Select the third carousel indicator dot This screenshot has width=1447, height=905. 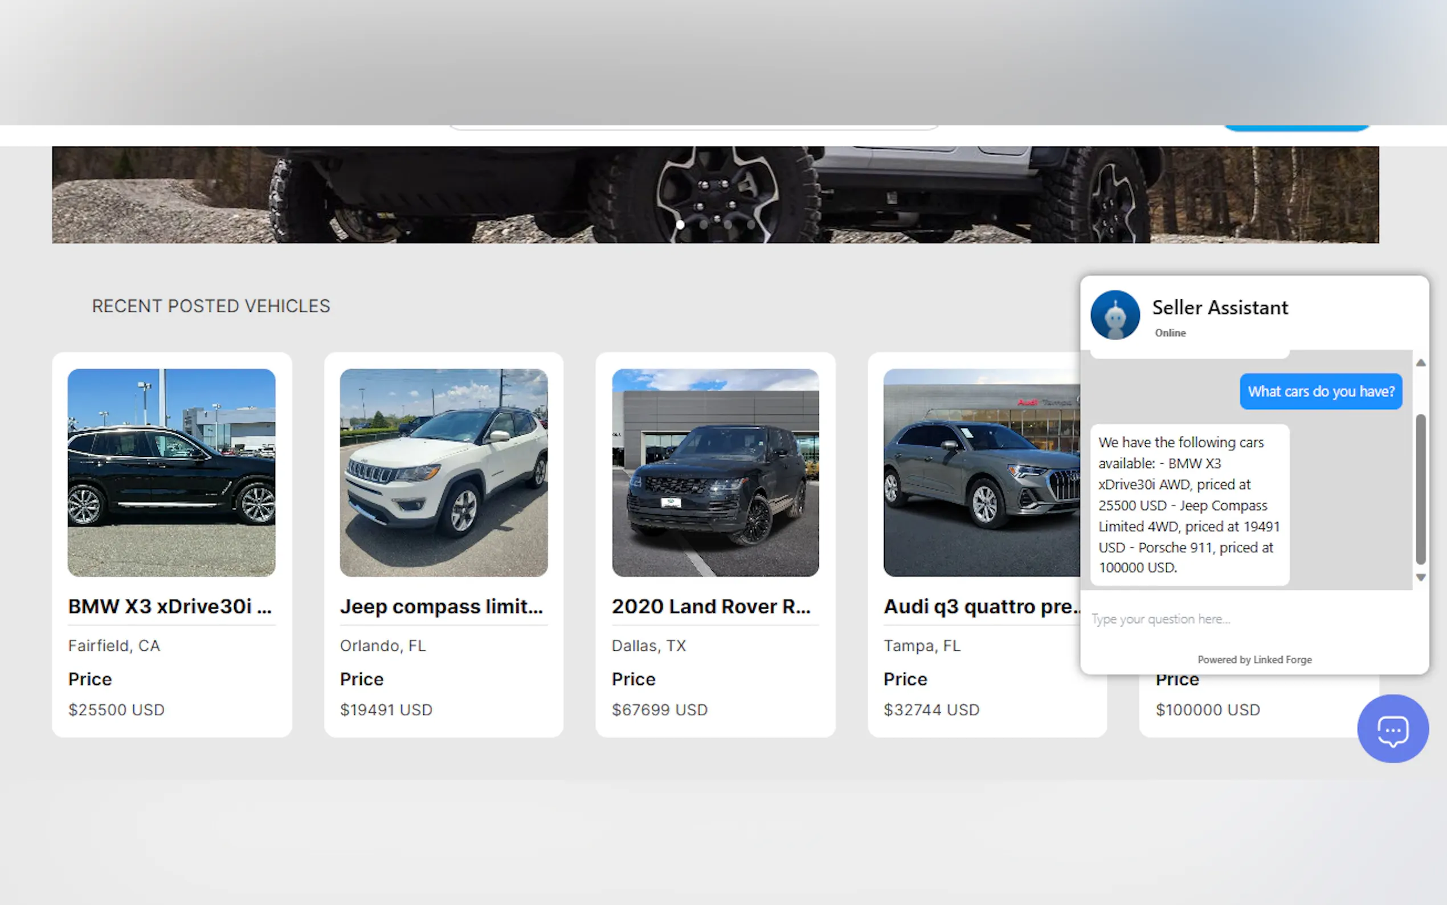tap(727, 225)
